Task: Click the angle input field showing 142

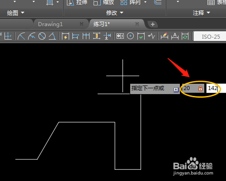Action: point(216,88)
